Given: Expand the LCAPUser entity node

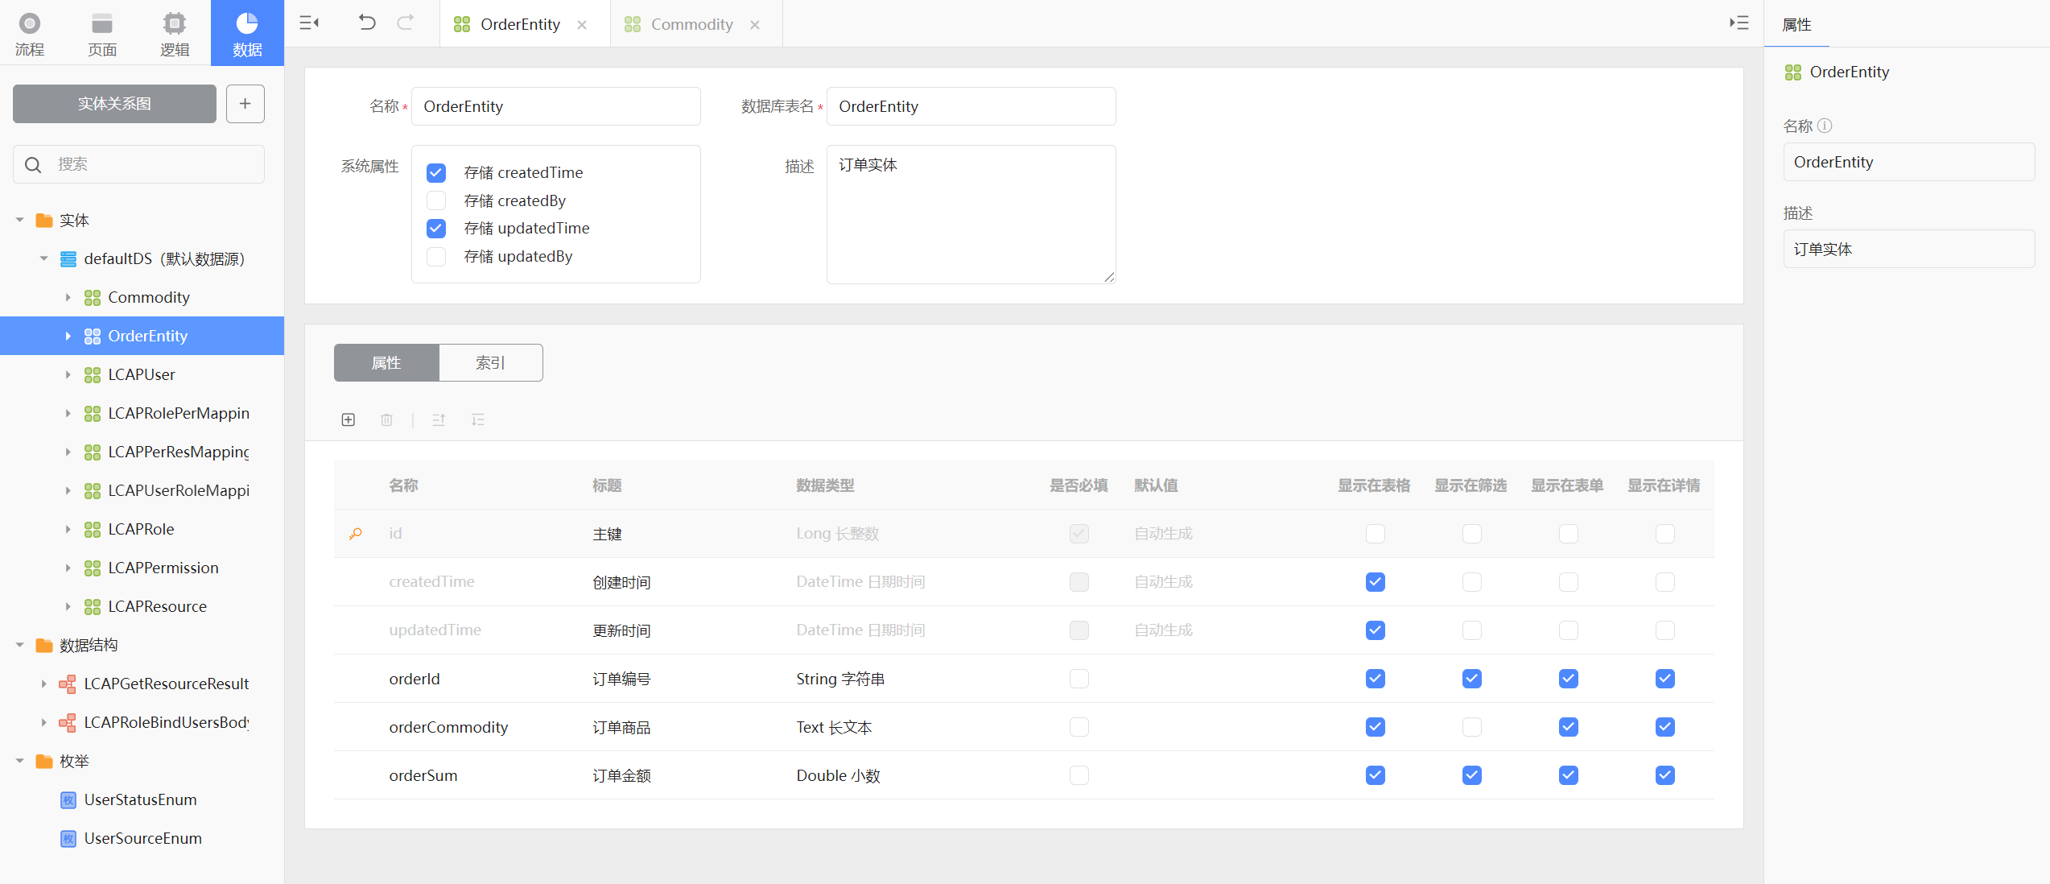Looking at the screenshot, I should 68,375.
